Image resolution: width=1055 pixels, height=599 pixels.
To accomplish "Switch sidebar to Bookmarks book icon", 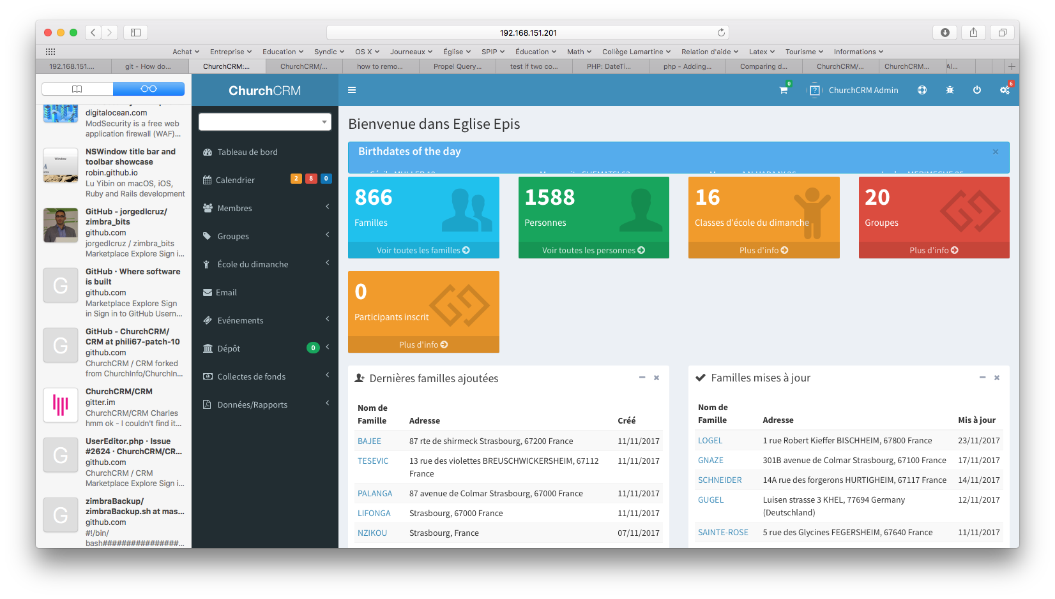I will 77,89.
